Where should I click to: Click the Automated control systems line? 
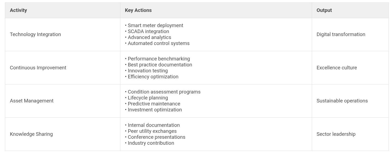(x=158, y=43)
